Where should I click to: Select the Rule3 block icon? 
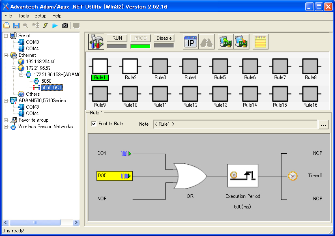[160, 67]
